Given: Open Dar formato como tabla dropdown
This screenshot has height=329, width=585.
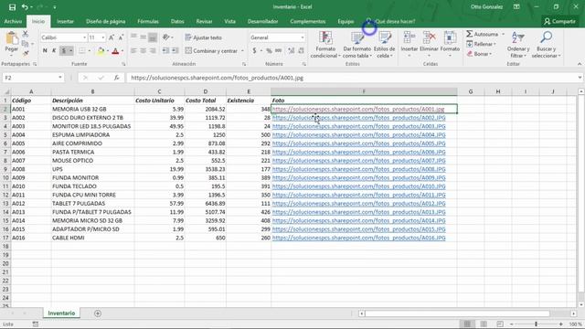Looking at the screenshot, I should tap(357, 45).
